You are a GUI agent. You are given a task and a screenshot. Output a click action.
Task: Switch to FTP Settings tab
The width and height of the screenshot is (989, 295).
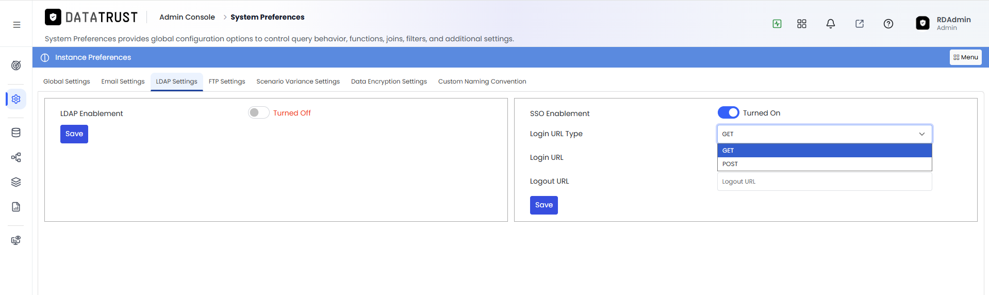(x=227, y=81)
